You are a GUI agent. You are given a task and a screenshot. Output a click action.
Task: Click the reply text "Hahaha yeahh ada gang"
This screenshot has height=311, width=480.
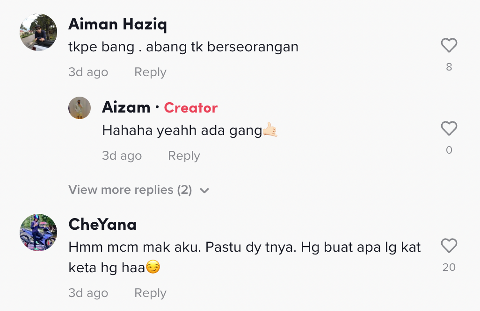pyautogui.click(x=182, y=131)
